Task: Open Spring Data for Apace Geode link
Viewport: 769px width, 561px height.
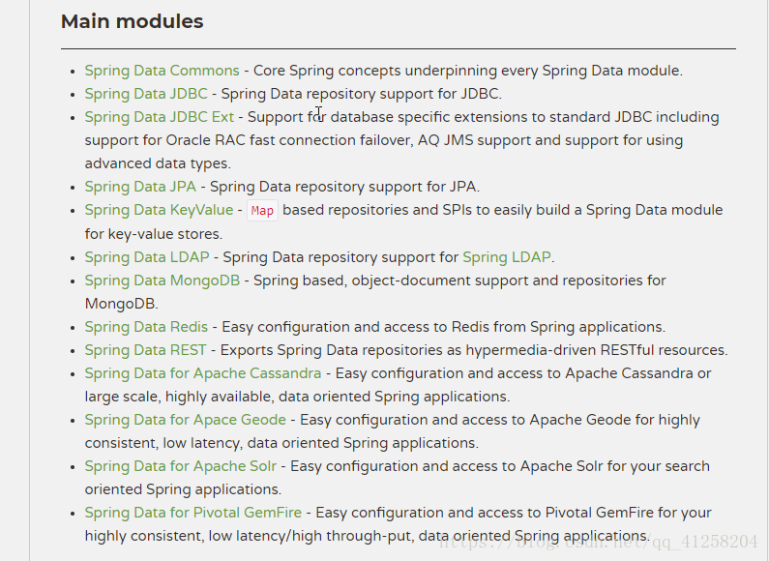Action: coord(185,420)
